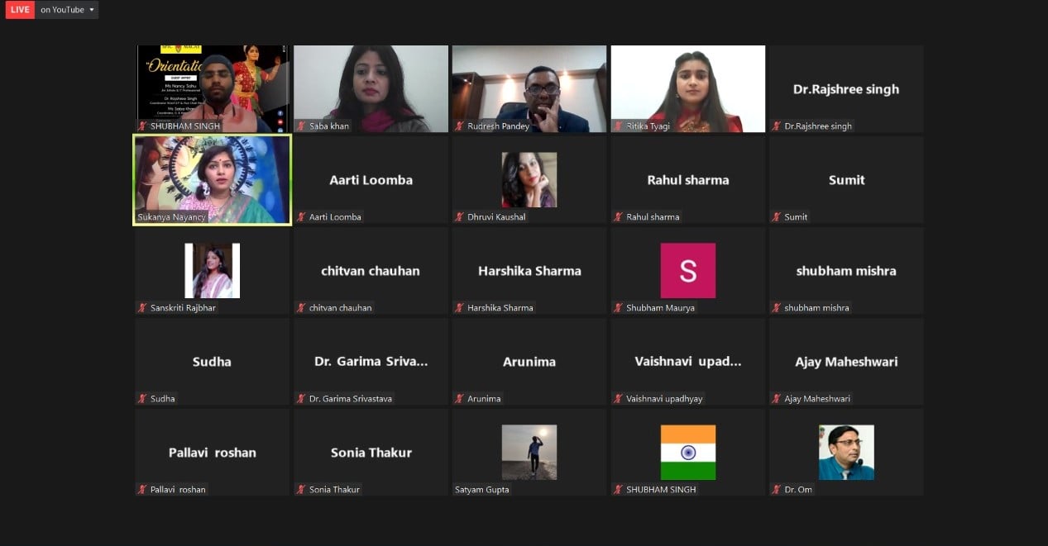Select the Dr. Garima Srivastava participant tile
This screenshot has width=1048, height=546.
(371, 362)
